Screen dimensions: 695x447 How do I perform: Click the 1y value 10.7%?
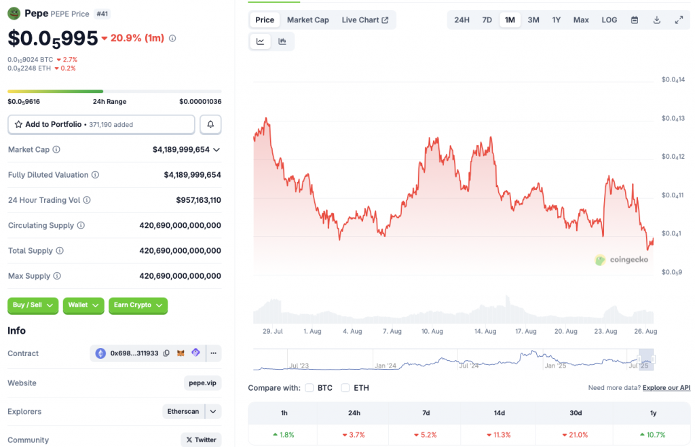[x=652, y=435]
